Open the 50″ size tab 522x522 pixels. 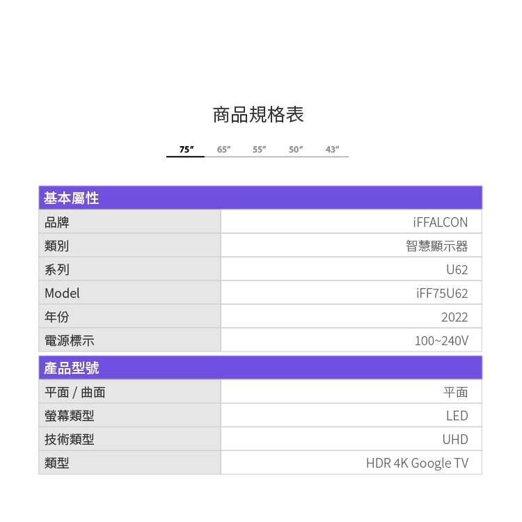296,150
